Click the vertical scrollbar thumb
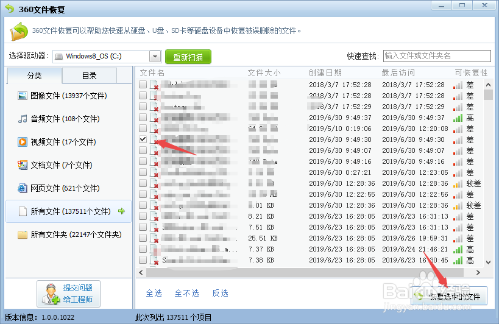The height and width of the screenshot is (324, 499). [488, 95]
